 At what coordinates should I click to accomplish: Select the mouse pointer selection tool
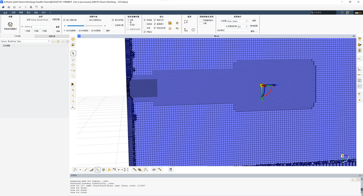click(73, 53)
